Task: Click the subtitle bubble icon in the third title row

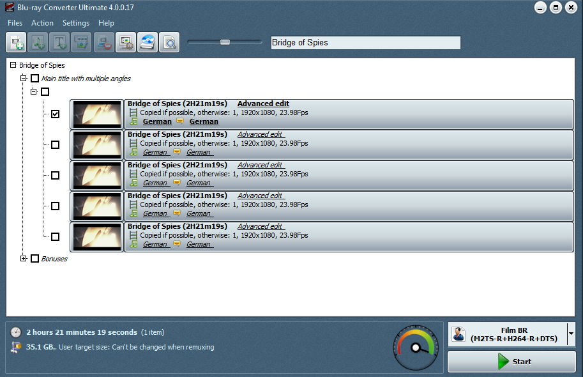Action: click(177, 182)
